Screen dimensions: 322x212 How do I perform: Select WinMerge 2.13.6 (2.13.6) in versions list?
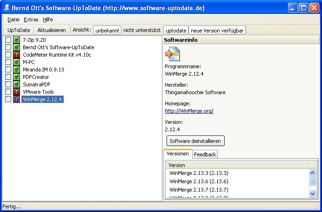pos(199,181)
